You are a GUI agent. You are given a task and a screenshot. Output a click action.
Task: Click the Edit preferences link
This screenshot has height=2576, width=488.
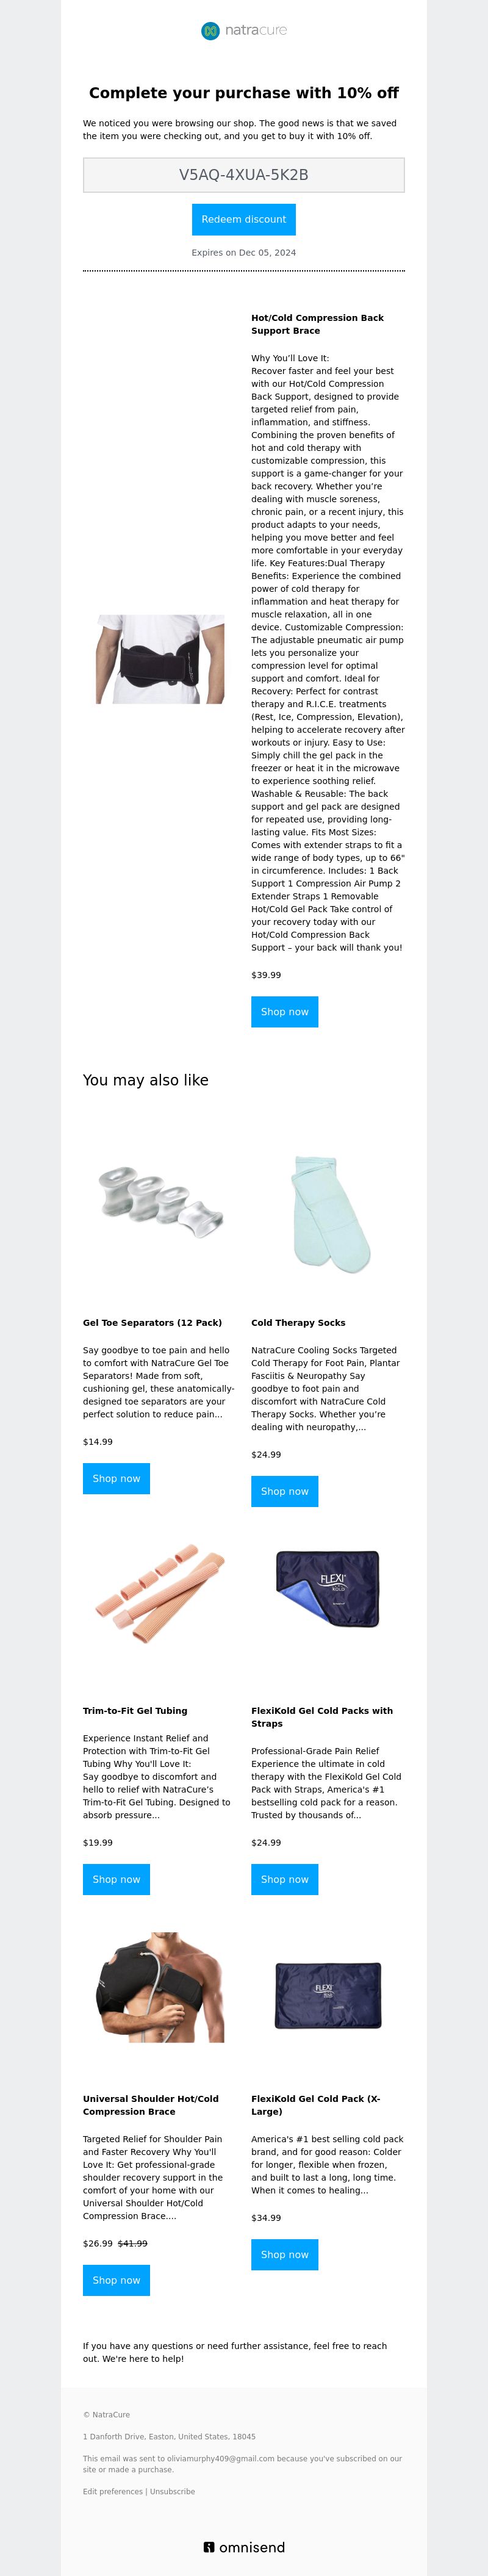[x=113, y=2491]
